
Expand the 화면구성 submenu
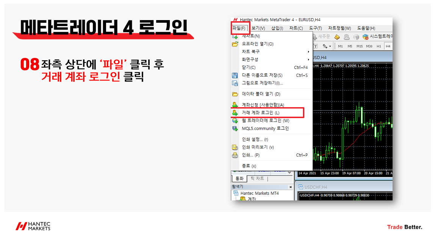pos(272,59)
